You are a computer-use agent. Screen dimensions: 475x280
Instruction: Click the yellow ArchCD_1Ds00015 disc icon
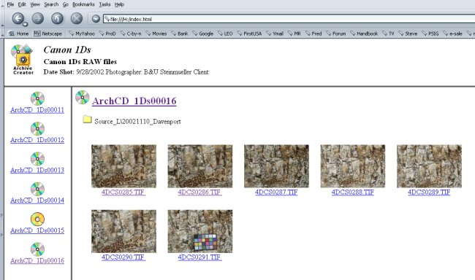[37, 219]
